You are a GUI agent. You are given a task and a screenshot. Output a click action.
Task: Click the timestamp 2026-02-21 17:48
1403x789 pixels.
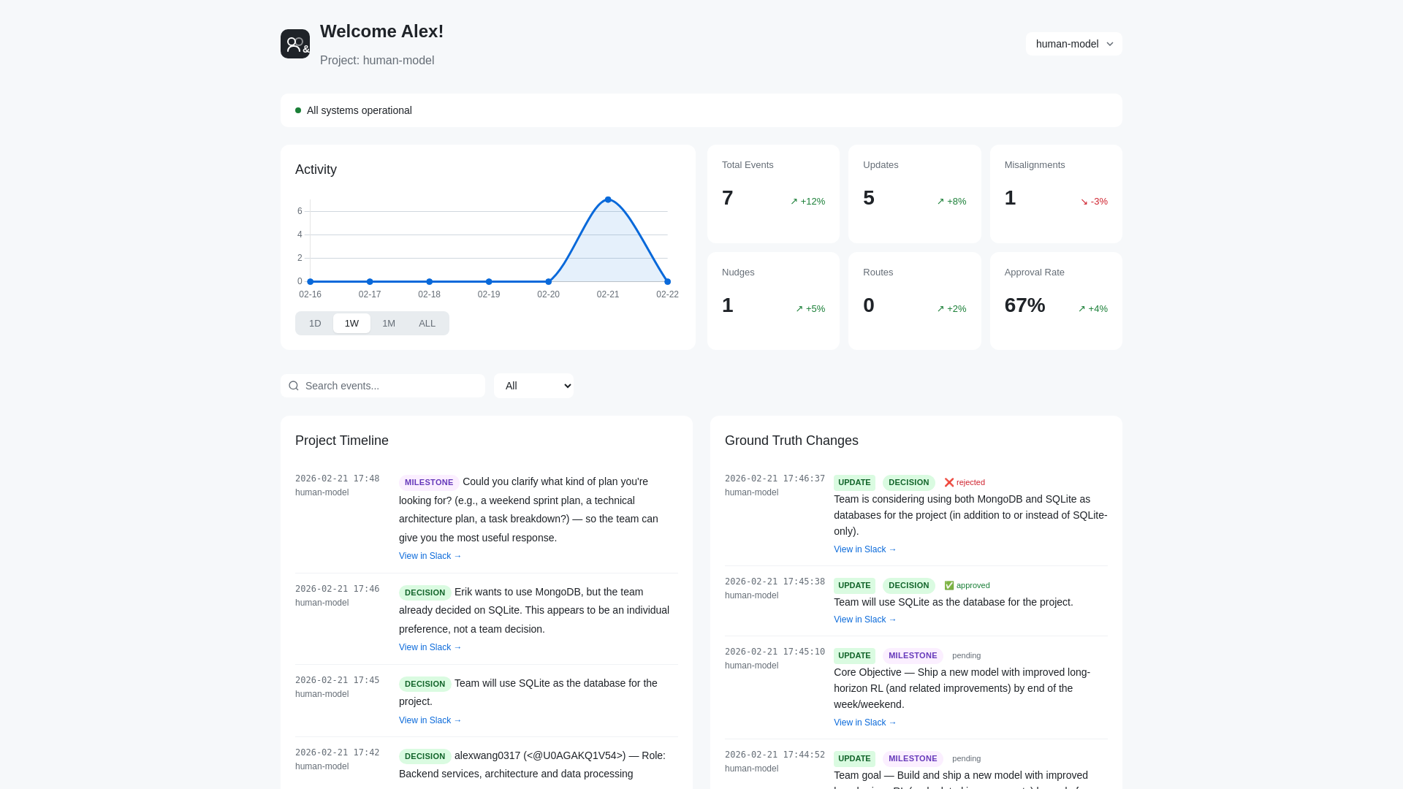pyautogui.click(x=338, y=479)
